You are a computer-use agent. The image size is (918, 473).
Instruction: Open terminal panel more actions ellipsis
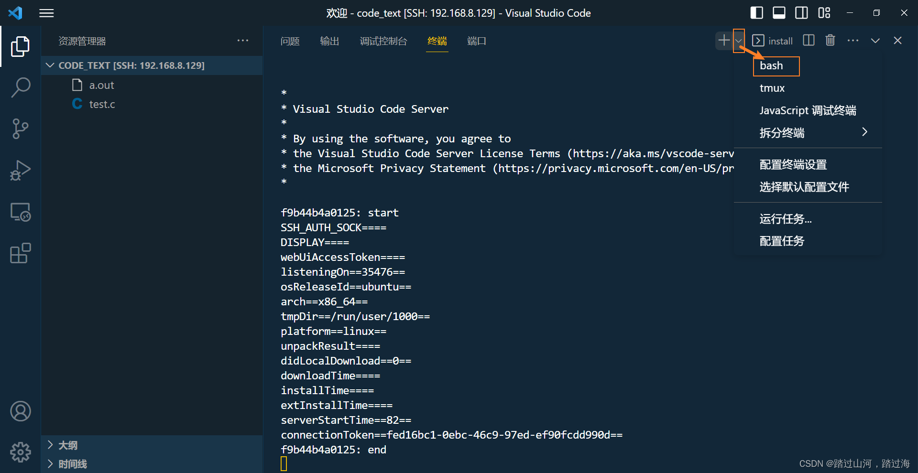click(x=852, y=41)
